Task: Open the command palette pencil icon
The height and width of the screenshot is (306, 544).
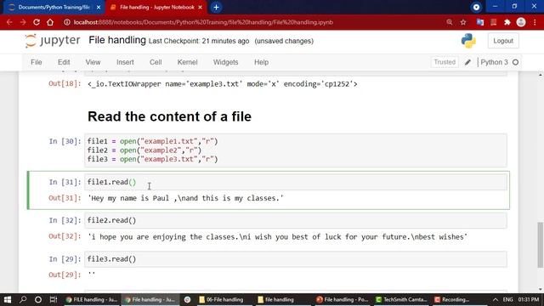Action: click(467, 62)
